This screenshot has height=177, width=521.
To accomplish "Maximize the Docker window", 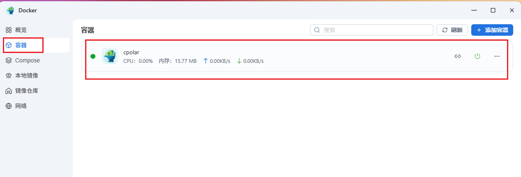I will [493, 10].
